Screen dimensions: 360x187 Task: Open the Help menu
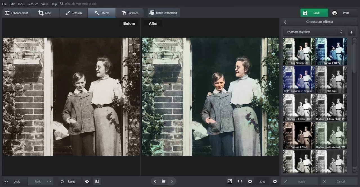[54, 4]
